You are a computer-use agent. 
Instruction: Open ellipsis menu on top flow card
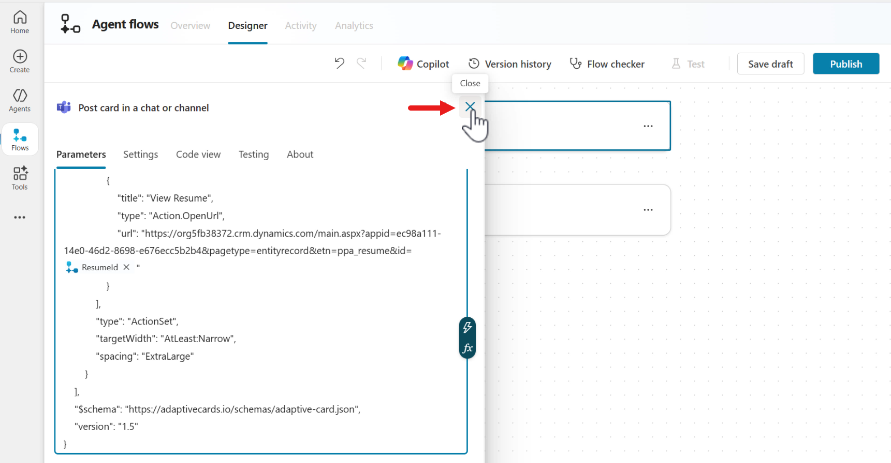(x=648, y=126)
